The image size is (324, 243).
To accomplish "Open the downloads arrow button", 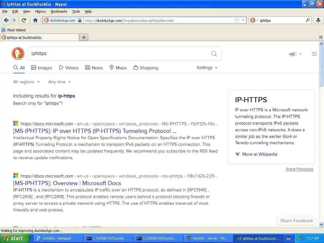I will click(318, 20).
